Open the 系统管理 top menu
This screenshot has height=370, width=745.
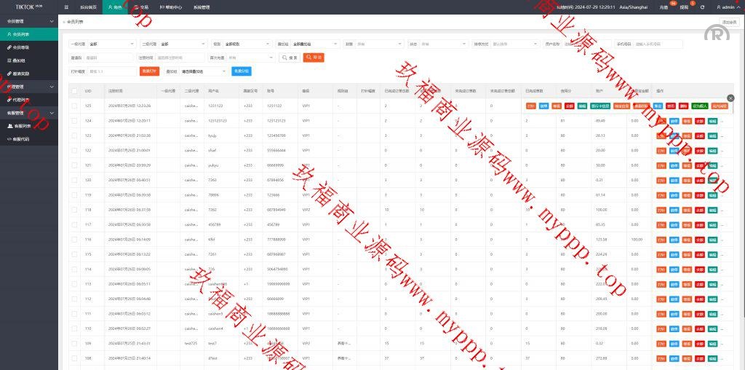point(202,7)
